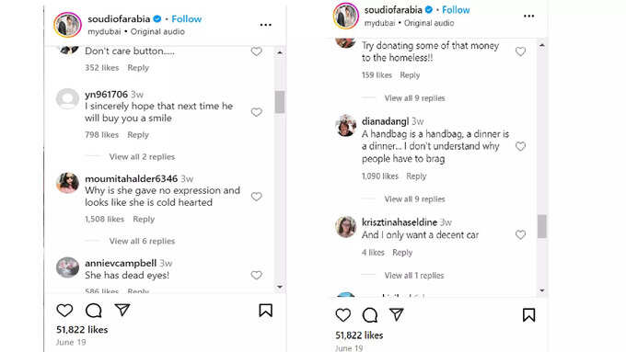
Task: Like the left post with the heart icon
Action: (64, 311)
